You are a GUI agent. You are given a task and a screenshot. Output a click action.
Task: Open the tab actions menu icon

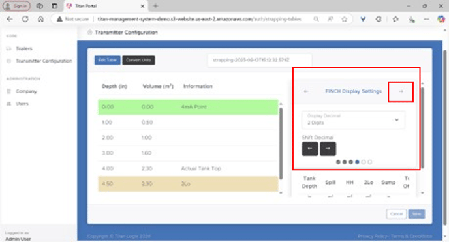click(54, 6)
